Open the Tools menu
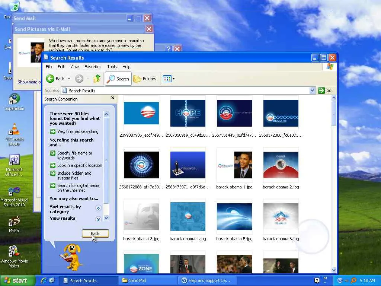Image resolution: width=381 pixels, height=286 pixels. coord(112,67)
